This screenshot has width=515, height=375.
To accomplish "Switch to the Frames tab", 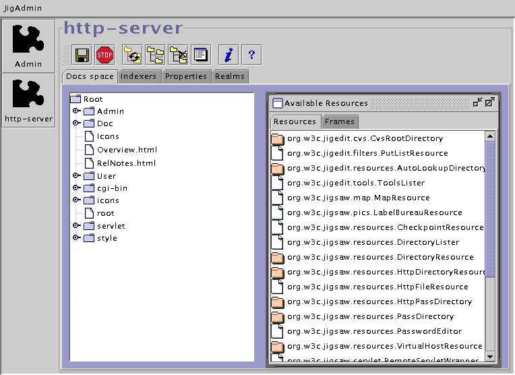I will click(x=339, y=122).
